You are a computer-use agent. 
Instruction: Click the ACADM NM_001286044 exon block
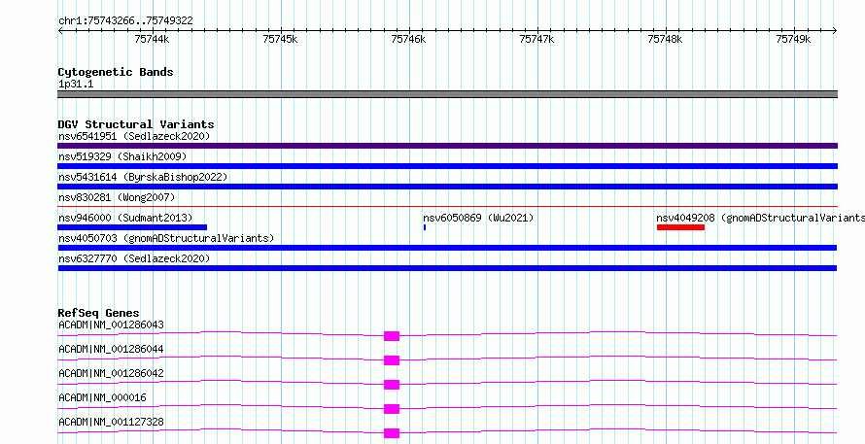point(392,360)
